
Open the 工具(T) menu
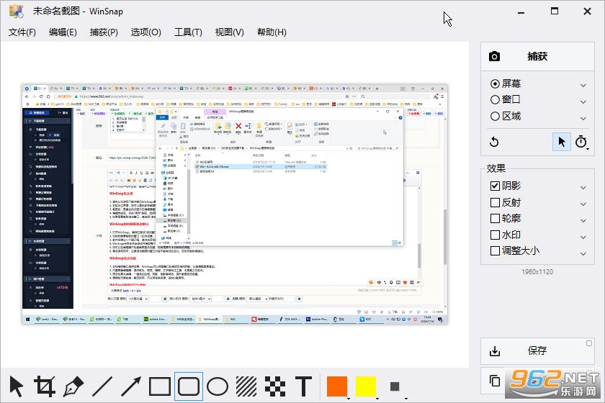pos(188,32)
